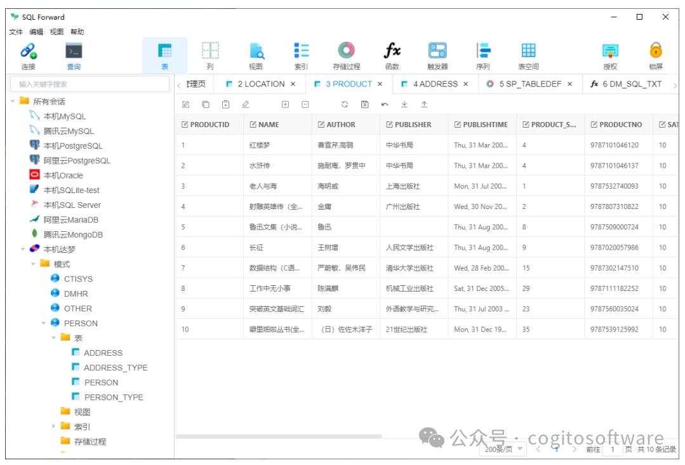This screenshot has height=465, width=685.
Task: Open the 文件 menu
Action: (x=16, y=32)
